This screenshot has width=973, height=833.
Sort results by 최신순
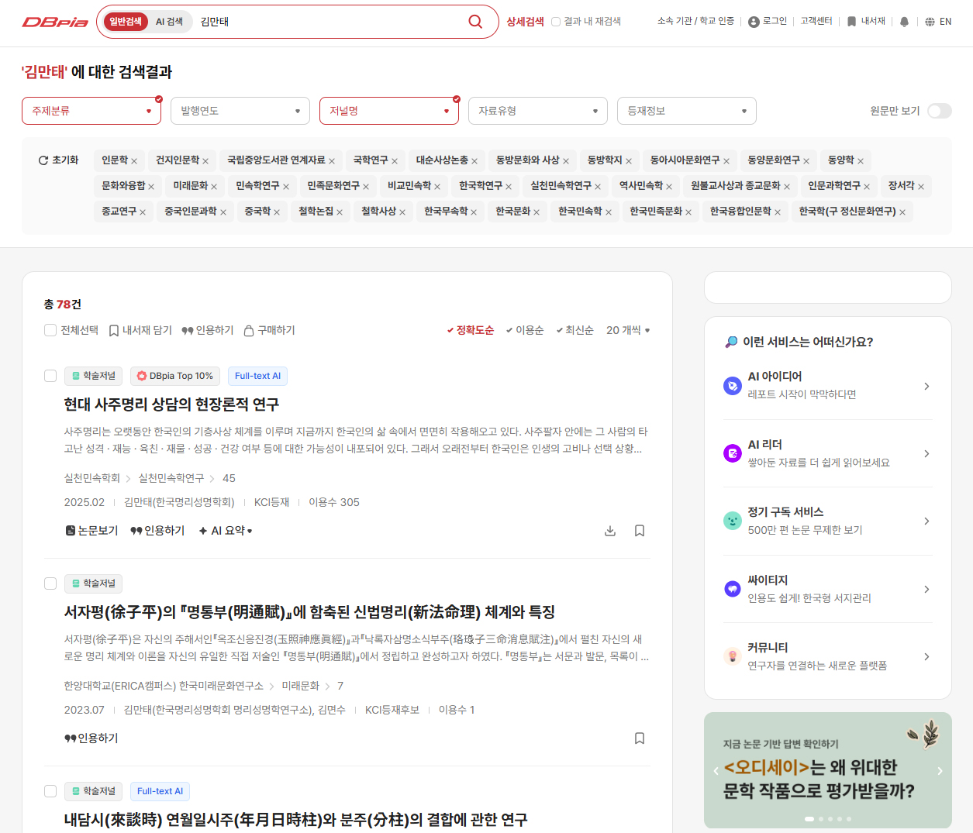pyautogui.click(x=574, y=330)
